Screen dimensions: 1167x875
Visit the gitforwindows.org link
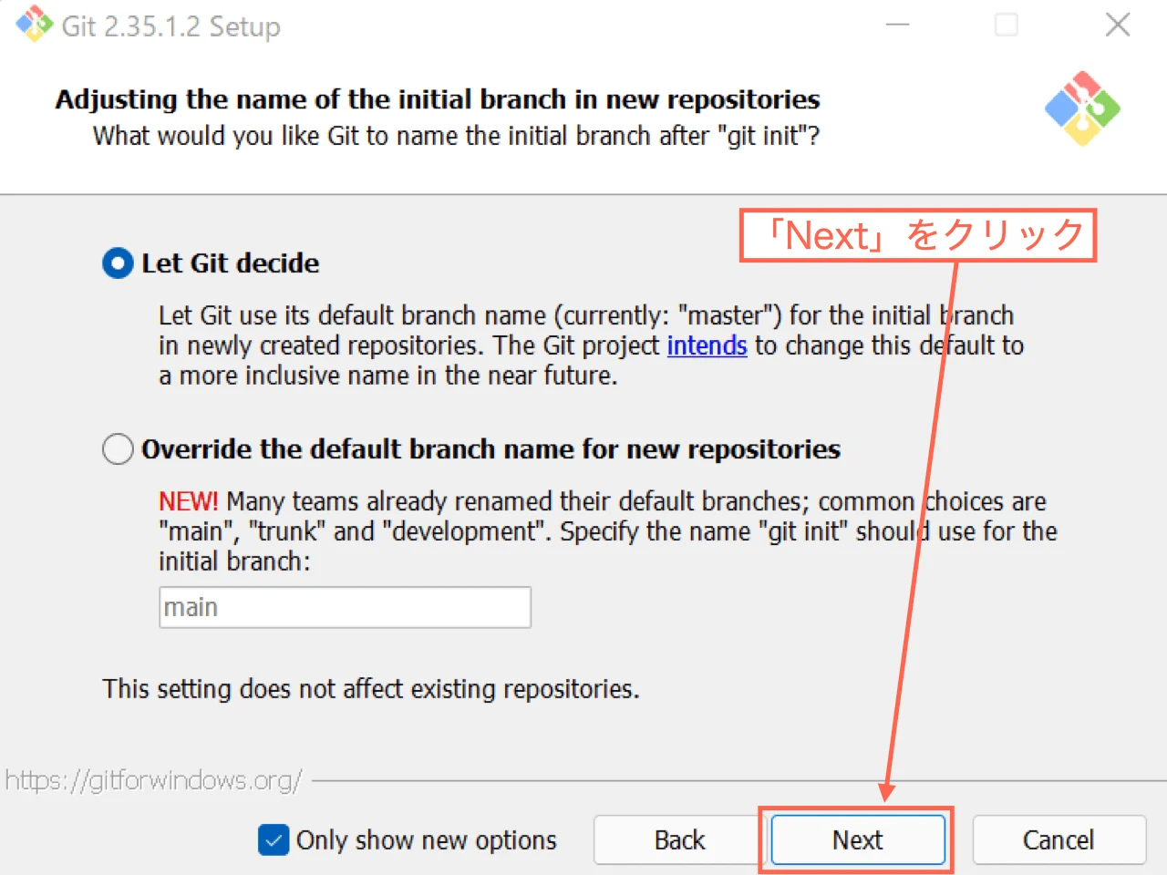[155, 779]
